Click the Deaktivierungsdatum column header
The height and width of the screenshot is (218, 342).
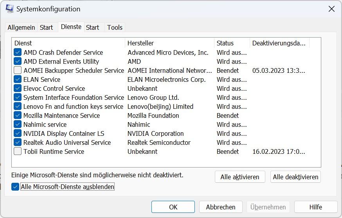coord(279,43)
